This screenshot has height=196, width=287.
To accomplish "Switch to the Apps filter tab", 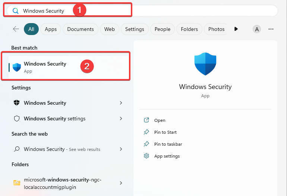I will point(51,29).
